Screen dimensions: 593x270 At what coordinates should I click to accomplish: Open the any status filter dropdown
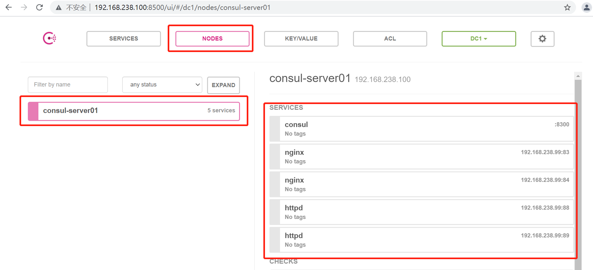pos(162,85)
